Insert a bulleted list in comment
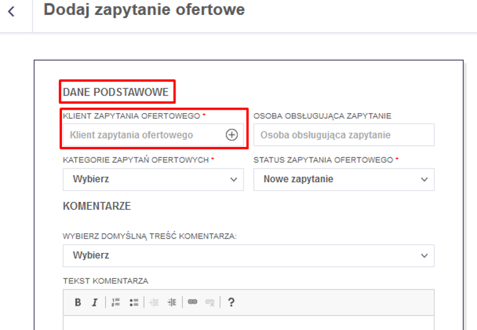 pos(134,303)
